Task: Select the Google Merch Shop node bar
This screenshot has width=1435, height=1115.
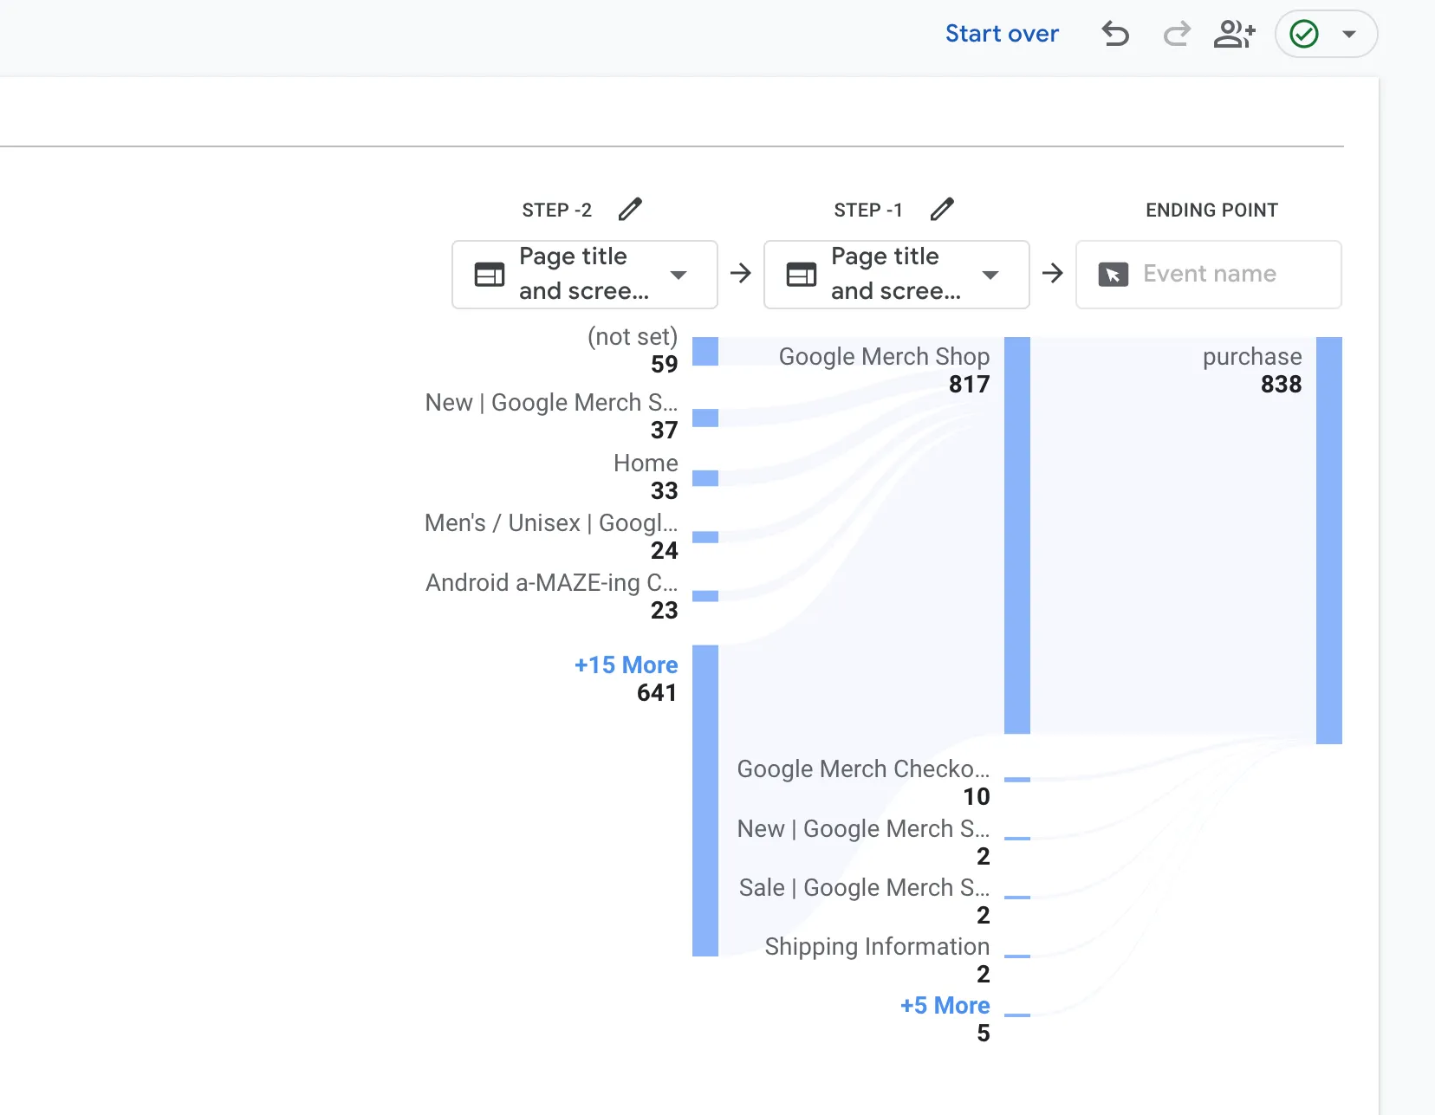Action: click(x=1017, y=535)
